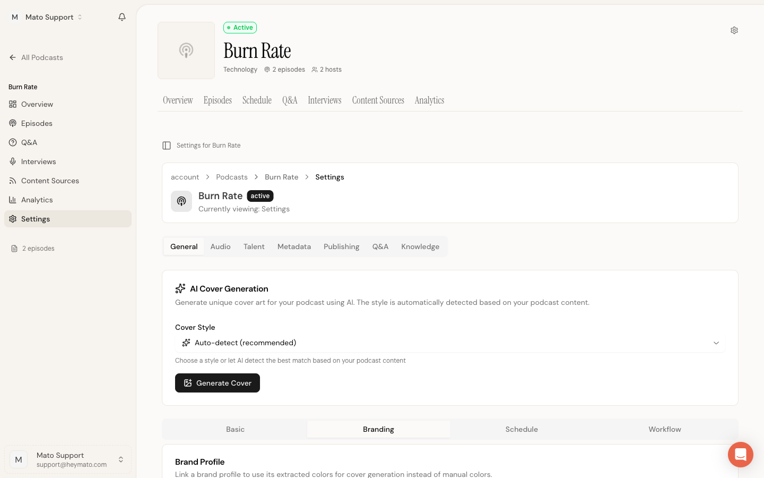Open Content Sources in the sidebar
Screen dimensions: 764x478
tap(68, 181)
